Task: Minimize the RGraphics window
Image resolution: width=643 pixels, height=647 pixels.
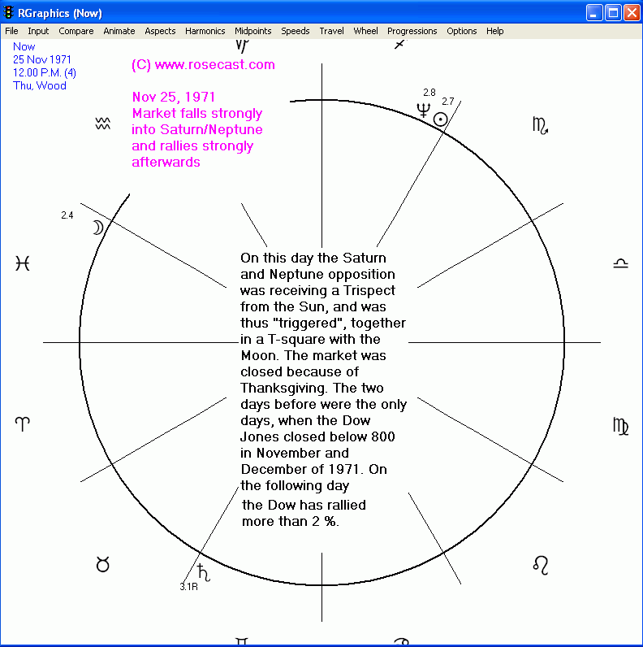Action: 594,13
